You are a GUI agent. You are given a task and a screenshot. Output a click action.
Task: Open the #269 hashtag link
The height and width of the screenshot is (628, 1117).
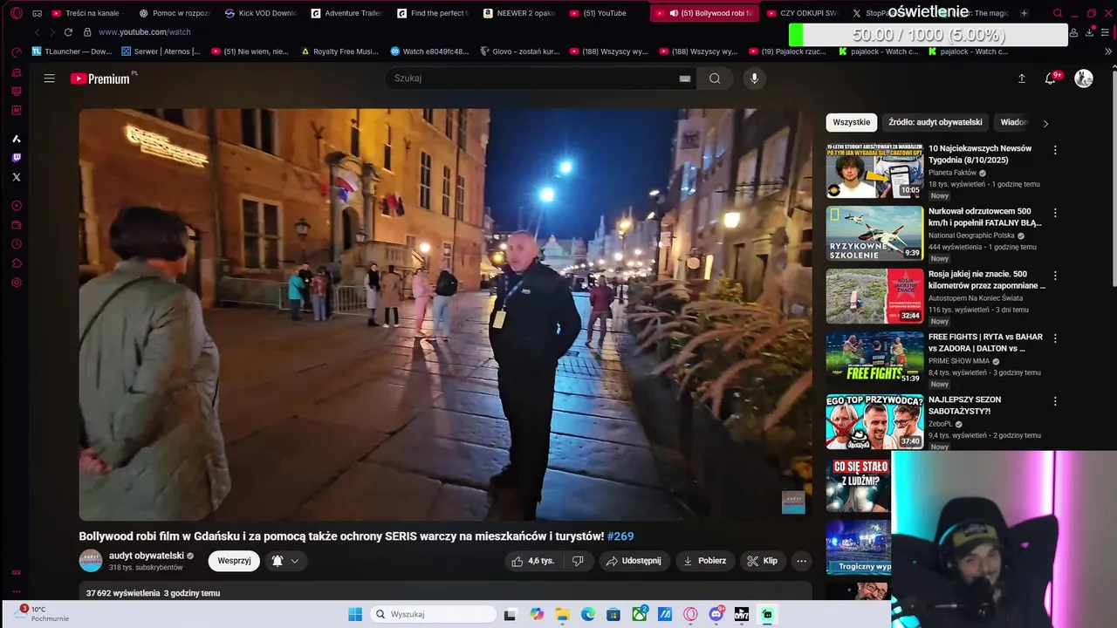[620, 536]
